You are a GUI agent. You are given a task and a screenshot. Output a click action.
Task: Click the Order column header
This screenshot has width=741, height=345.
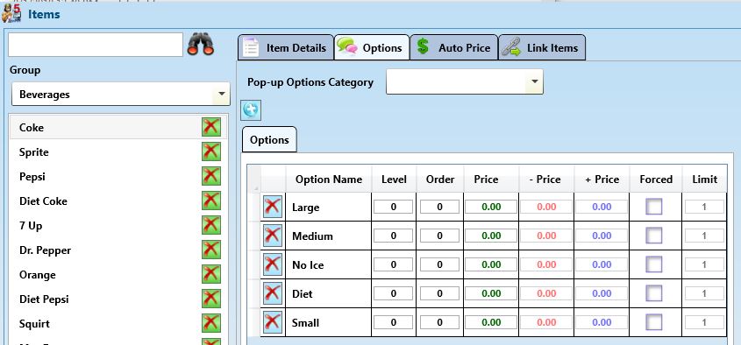click(440, 179)
